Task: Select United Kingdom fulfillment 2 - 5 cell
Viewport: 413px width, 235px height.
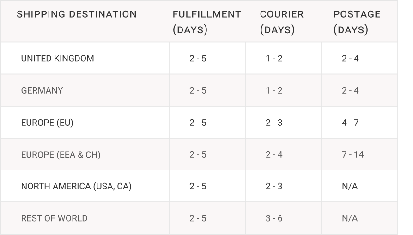Action: point(198,59)
